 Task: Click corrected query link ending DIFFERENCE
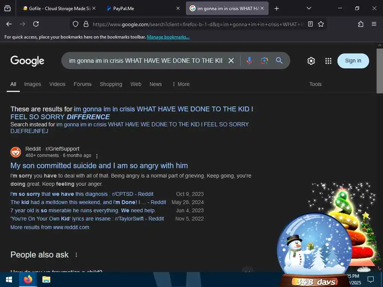click(x=132, y=113)
